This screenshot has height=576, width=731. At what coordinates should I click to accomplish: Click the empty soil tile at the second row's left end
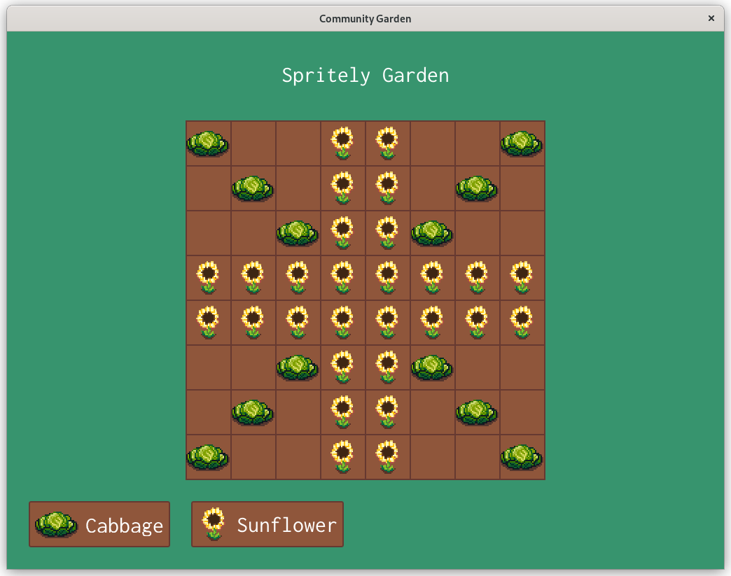pyautogui.click(x=208, y=188)
